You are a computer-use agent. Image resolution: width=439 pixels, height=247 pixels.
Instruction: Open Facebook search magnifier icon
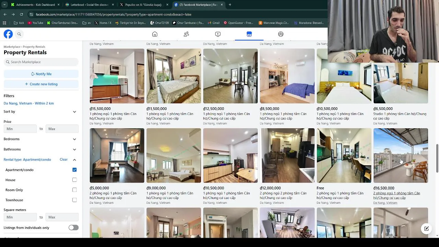pos(19,34)
